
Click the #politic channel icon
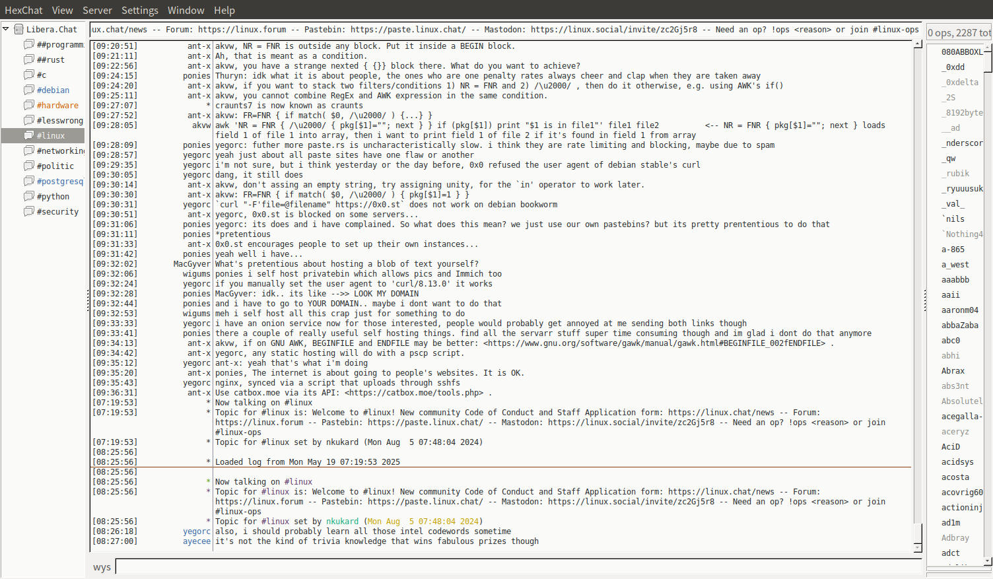tap(29, 166)
